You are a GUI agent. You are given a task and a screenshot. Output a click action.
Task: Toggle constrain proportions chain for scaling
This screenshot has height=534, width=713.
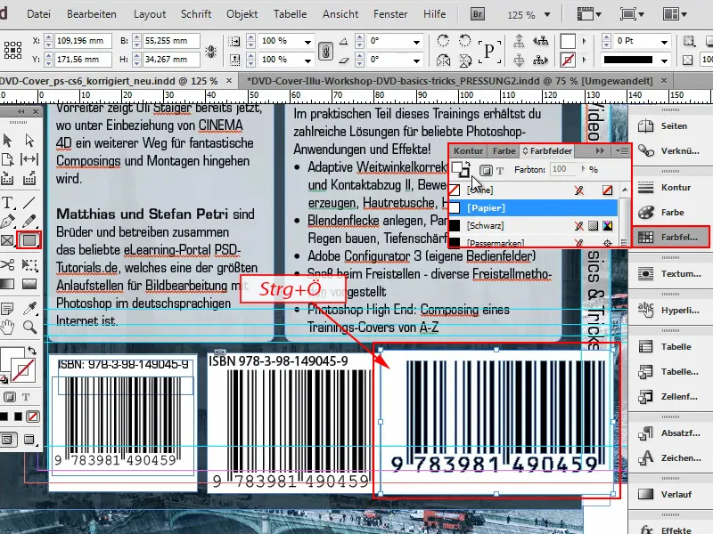(325, 51)
